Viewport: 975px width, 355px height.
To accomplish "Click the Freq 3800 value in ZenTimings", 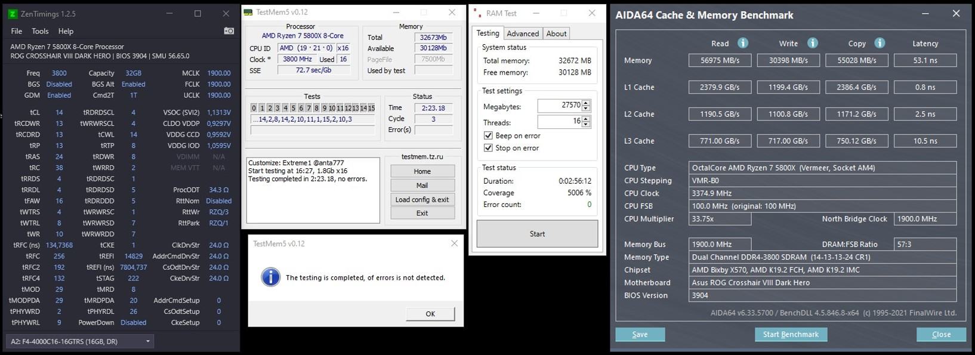I will coord(59,73).
